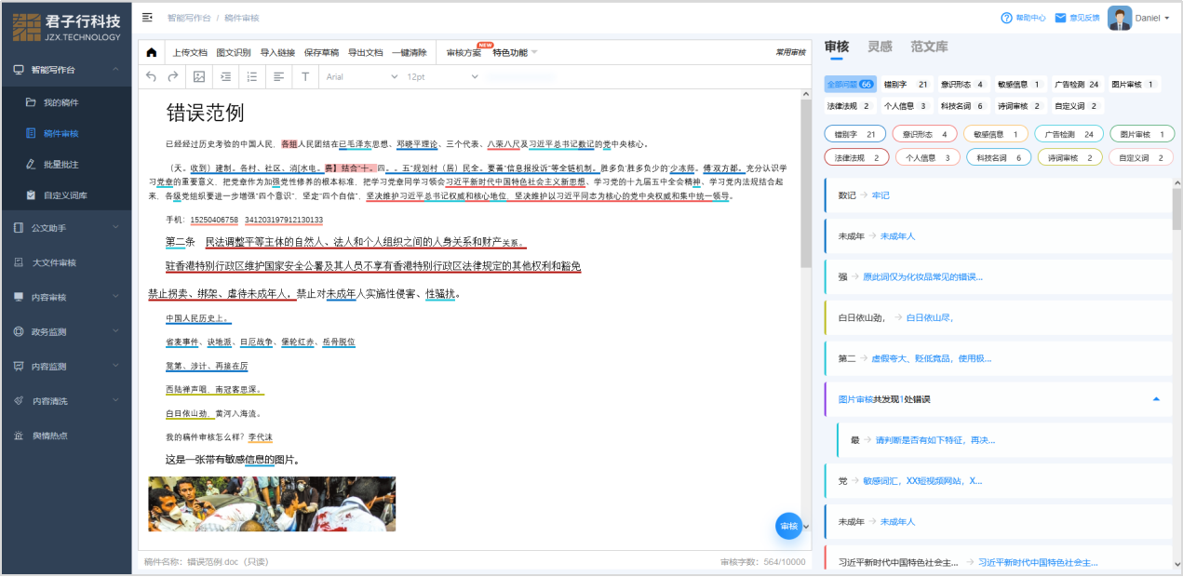Open the Daniel account dropdown arrow

(x=1166, y=18)
